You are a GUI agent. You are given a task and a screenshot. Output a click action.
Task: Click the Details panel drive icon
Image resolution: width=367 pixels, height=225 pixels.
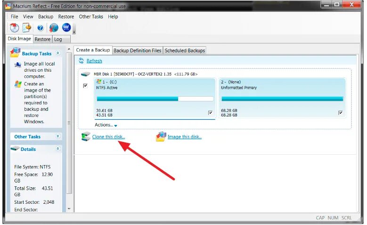(x=15, y=149)
